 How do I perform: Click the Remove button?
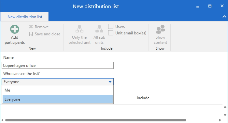(39, 27)
